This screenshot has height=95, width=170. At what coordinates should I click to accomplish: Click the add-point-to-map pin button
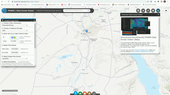tap(3, 37)
